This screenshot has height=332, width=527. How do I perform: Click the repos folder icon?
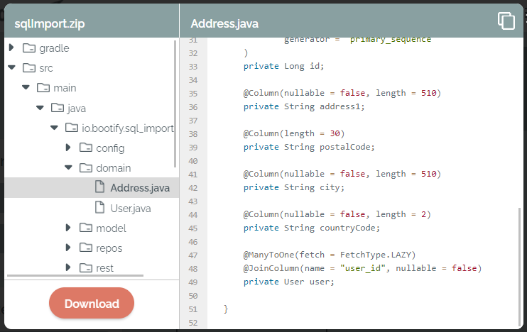coord(86,248)
